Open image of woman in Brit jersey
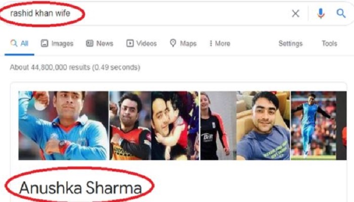The image size is (354, 202). click(x=218, y=126)
